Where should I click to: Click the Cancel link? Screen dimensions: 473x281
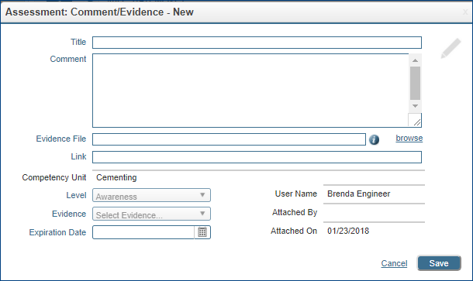point(394,263)
